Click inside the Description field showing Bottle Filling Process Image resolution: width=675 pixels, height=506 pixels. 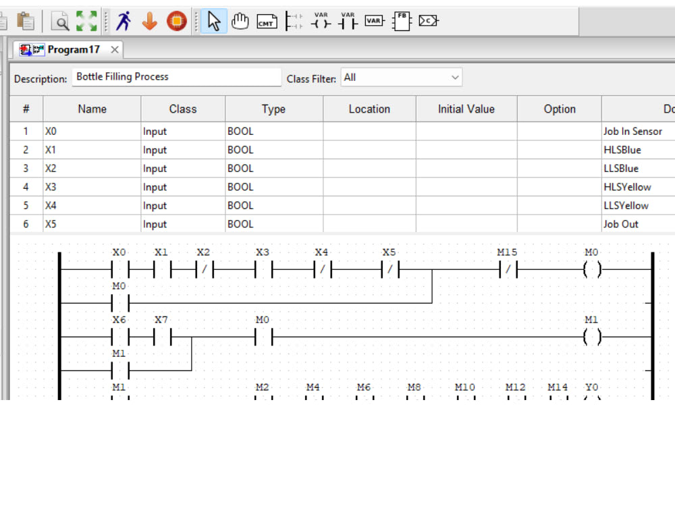[175, 77]
